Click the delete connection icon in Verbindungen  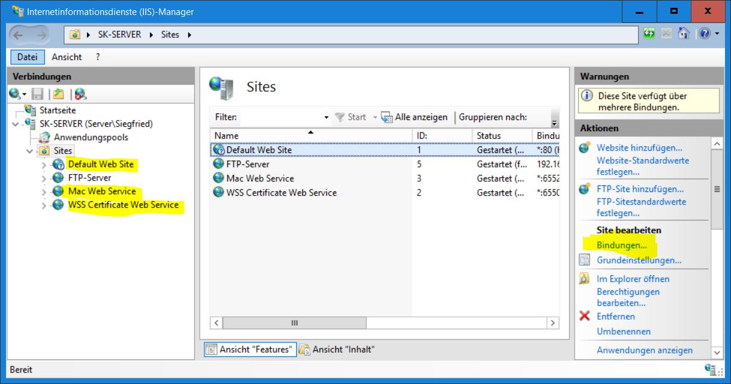[80, 94]
